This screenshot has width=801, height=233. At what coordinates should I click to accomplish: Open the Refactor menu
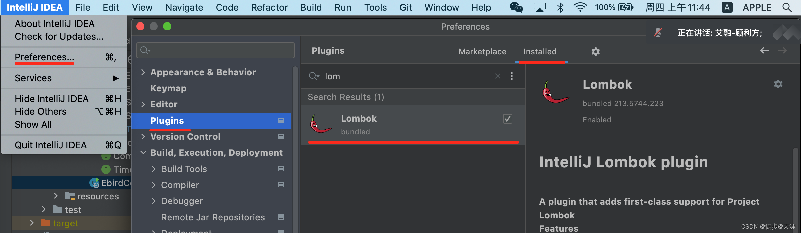(x=269, y=7)
